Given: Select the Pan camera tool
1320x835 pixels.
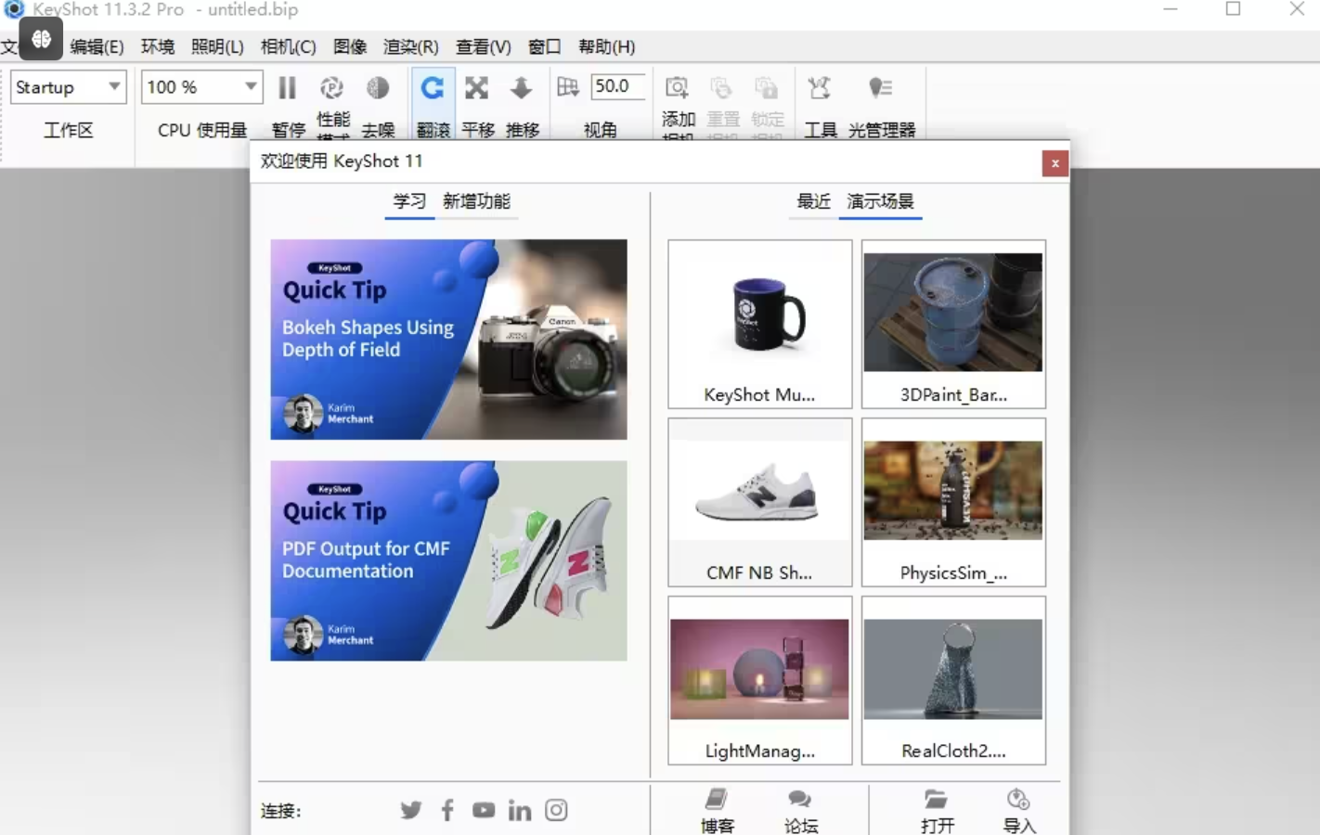Looking at the screenshot, I should [477, 88].
